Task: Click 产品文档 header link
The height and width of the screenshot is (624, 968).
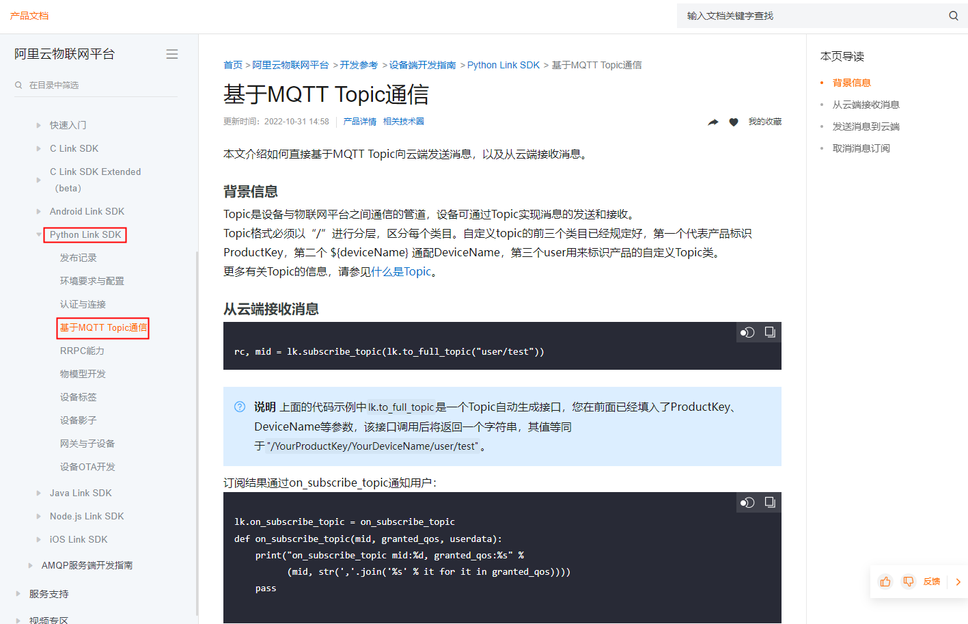Action: [29, 16]
